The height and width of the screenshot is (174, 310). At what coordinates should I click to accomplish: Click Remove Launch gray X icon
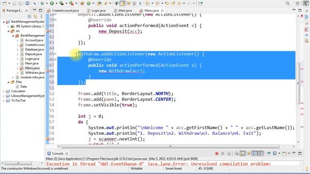(x=223, y=154)
